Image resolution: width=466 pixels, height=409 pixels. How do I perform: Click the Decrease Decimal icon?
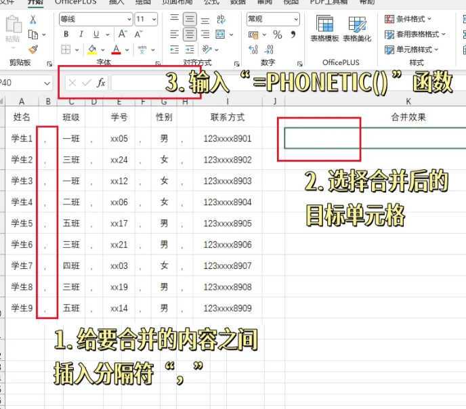pos(269,49)
